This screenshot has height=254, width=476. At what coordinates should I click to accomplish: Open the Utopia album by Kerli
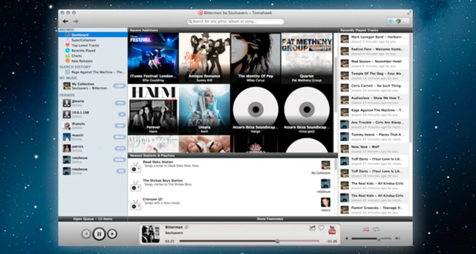(x=204, y=109)
